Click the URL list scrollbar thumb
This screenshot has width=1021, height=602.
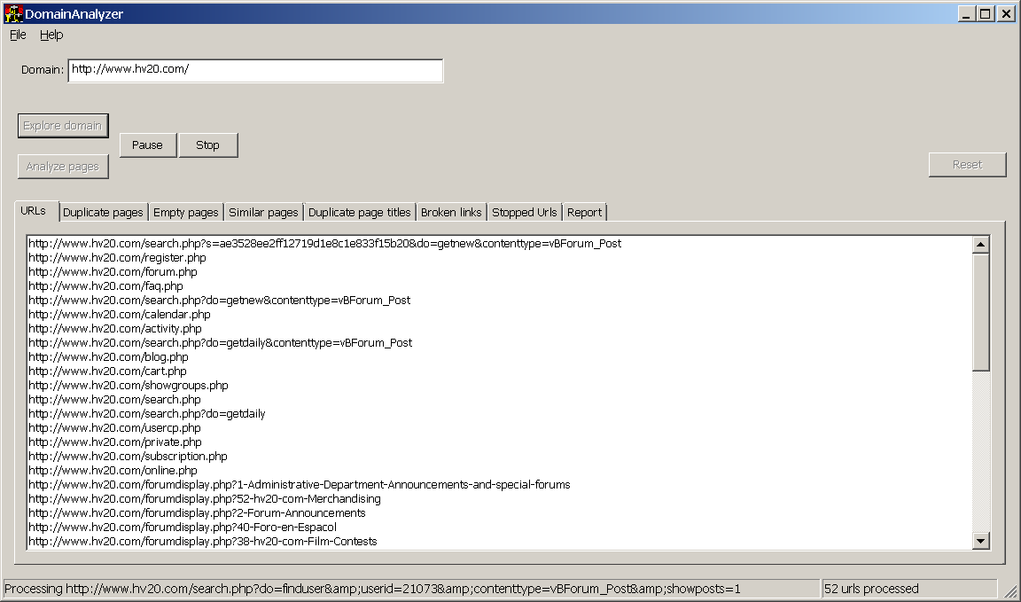980,312
